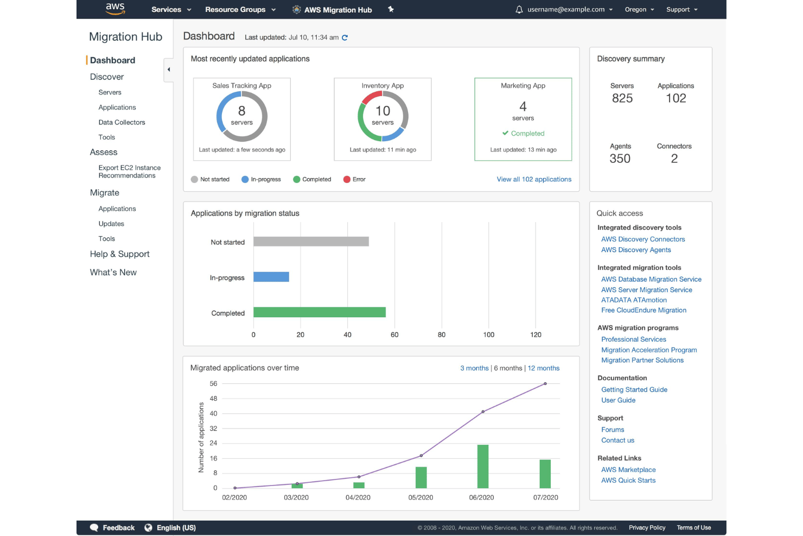Open User Guide link

click(x=618, y=400)
